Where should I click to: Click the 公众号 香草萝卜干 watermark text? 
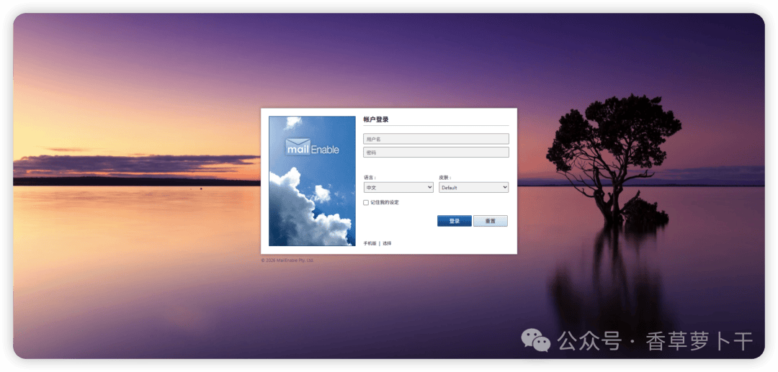point(656,341)
